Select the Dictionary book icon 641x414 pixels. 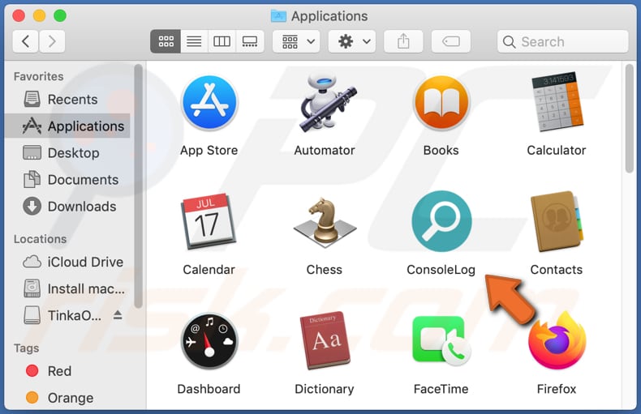pos(325,340)
